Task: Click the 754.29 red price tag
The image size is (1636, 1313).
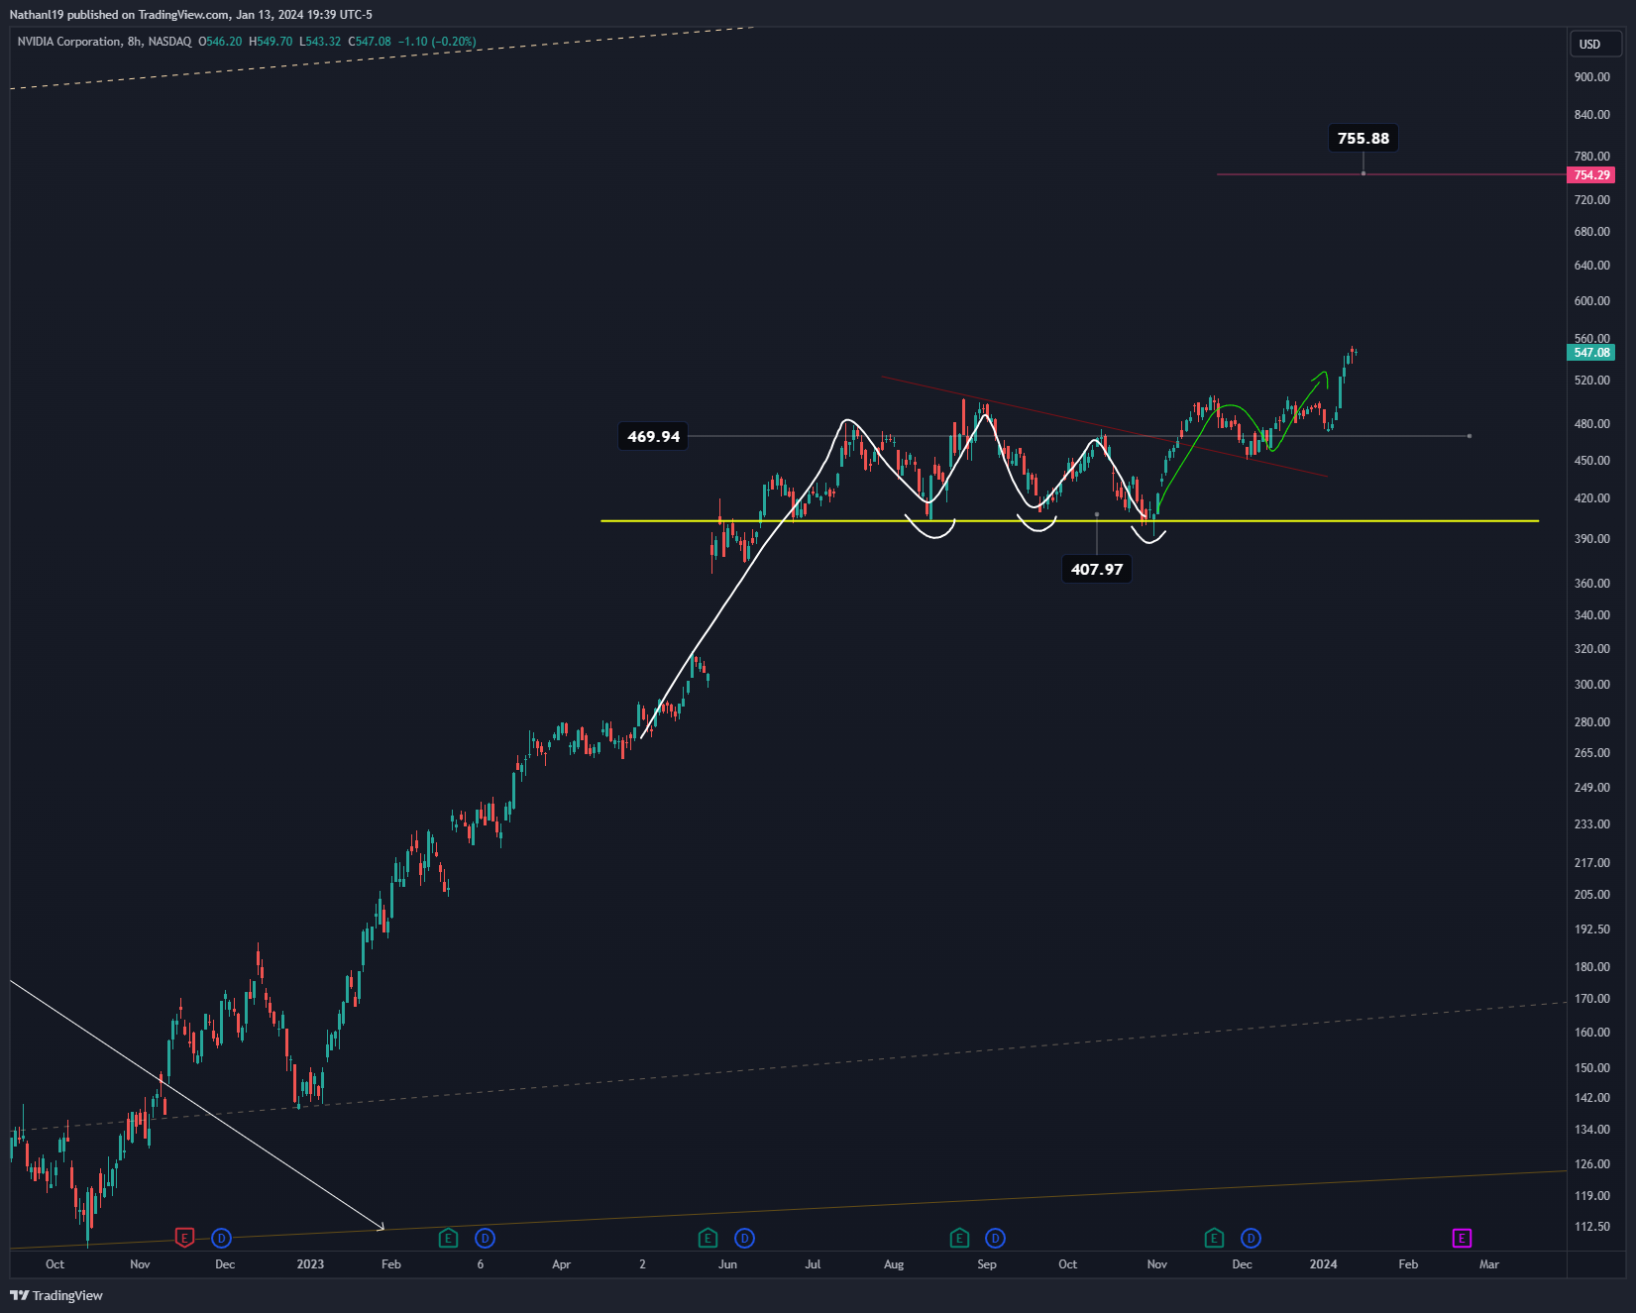Action: click(1590, 174)
